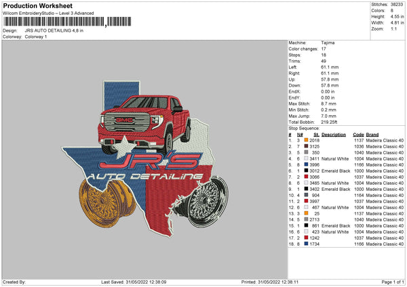Click the dark gray swatch in stop 10 (904)
The height and width of the screenshot is (287, 407).
click(x=306, y=195)
